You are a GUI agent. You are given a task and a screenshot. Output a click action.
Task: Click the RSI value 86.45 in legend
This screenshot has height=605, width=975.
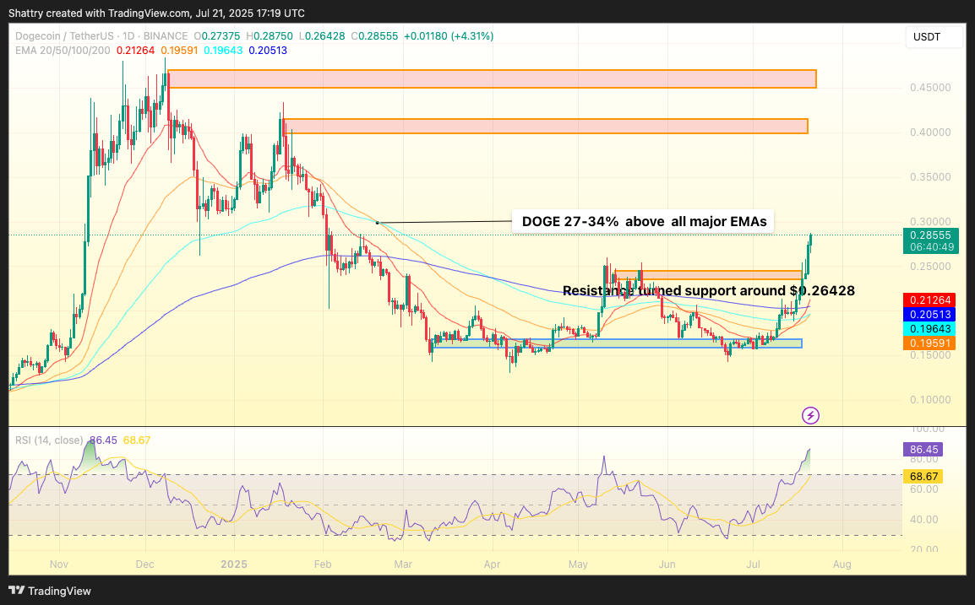pyautogui.click(x=103, y=440)
